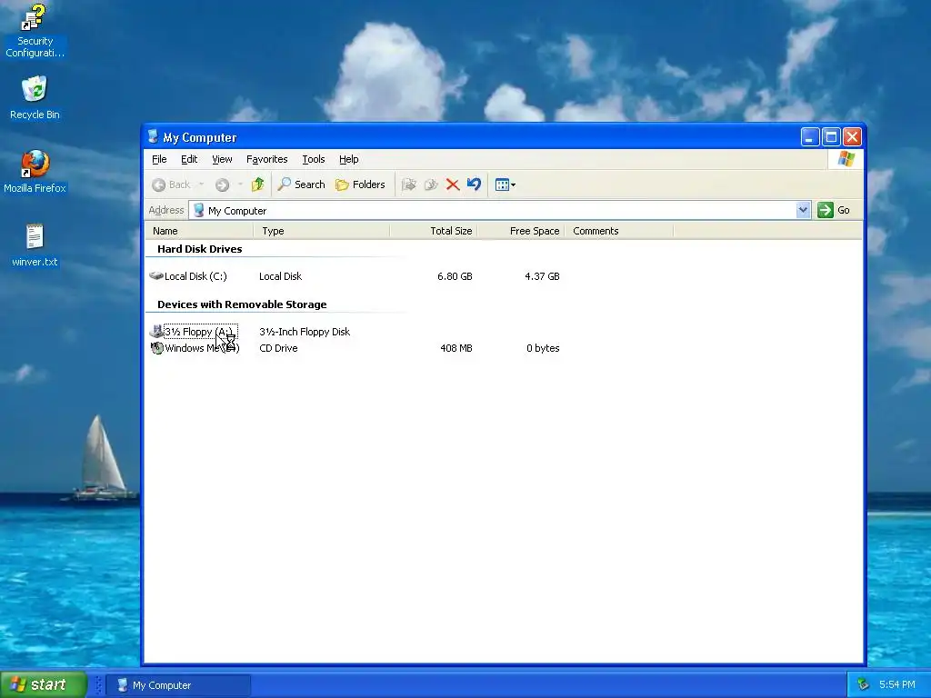Click the 5:54 PM taskbar clock

pos(896,684)
